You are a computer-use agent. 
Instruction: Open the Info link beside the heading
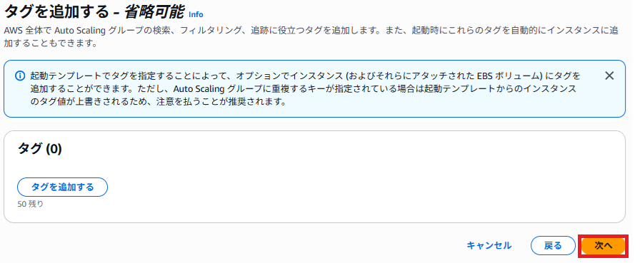click(196, 14)
